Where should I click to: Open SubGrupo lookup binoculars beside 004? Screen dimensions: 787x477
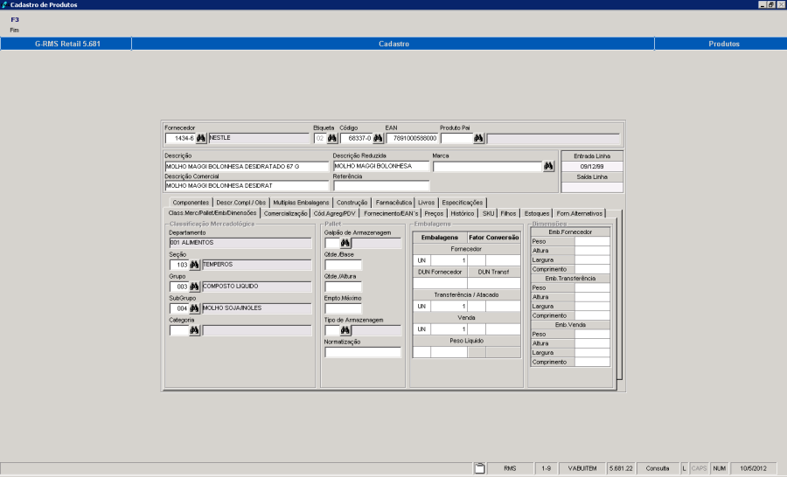[x=194, y=308]
